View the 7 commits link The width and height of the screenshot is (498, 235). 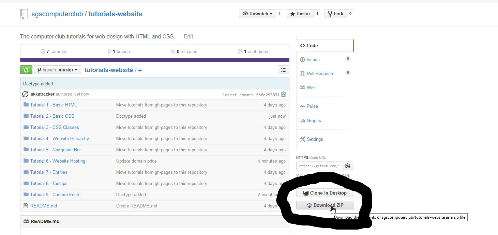[x=54, y=51]
